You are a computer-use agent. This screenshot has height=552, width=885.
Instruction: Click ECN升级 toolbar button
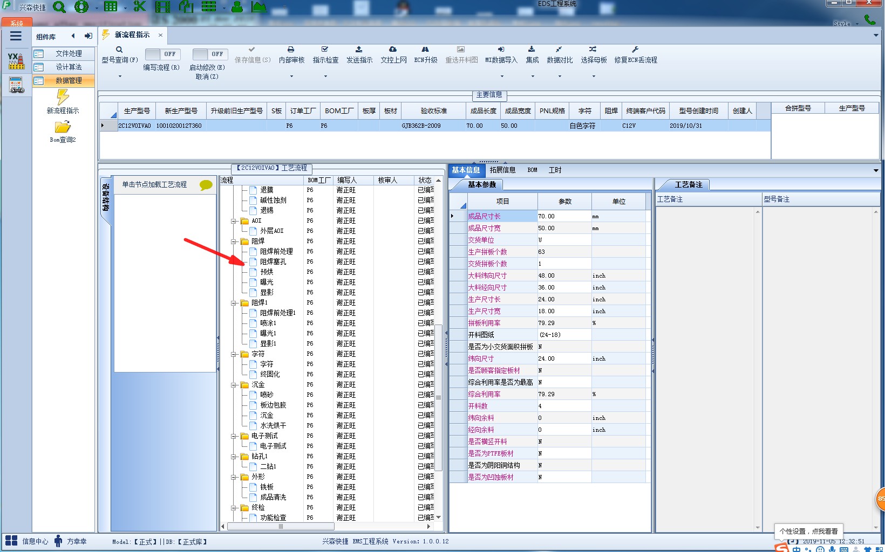[425, 54]
